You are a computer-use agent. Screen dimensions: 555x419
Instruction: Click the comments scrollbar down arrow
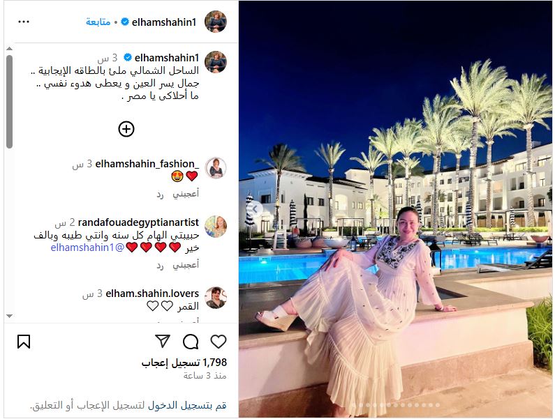point(10,316)
